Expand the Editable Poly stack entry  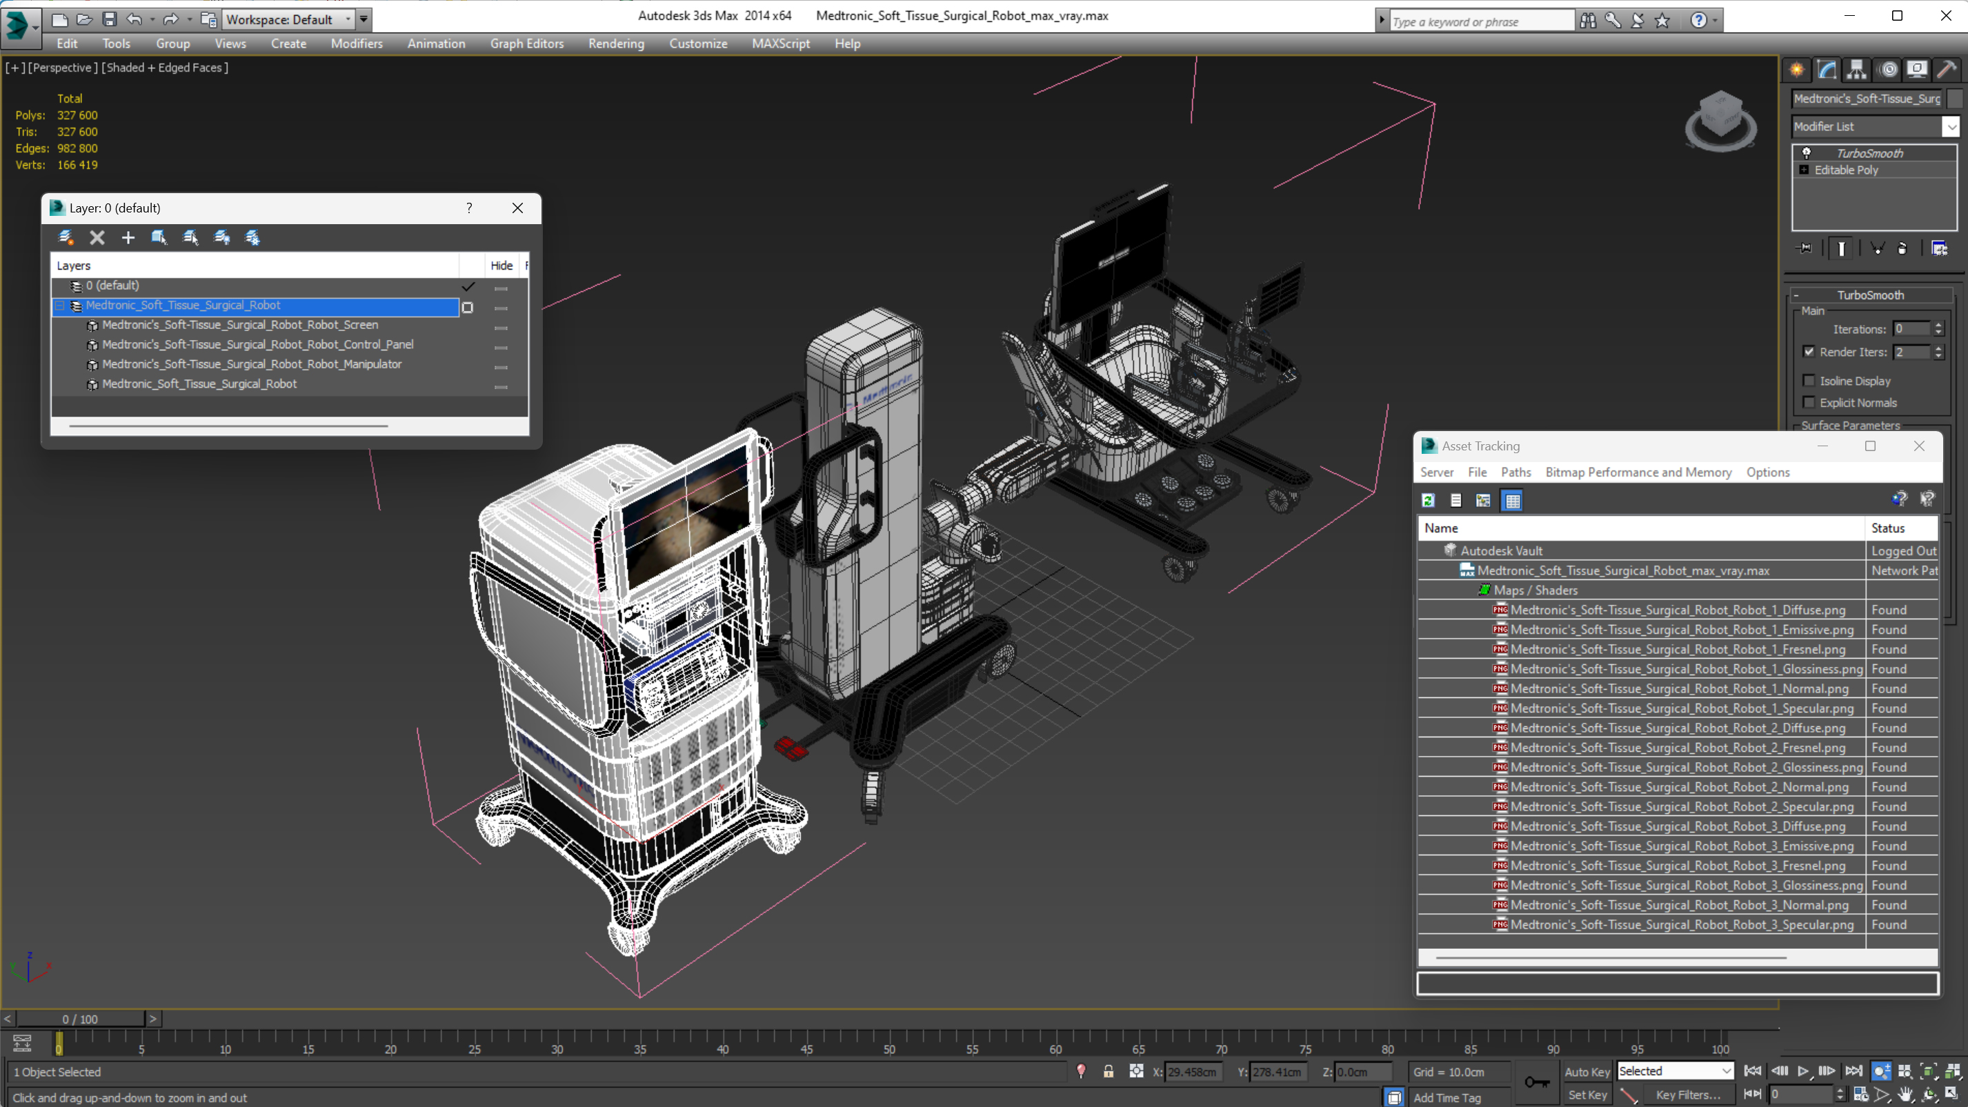click(1805, 170)
